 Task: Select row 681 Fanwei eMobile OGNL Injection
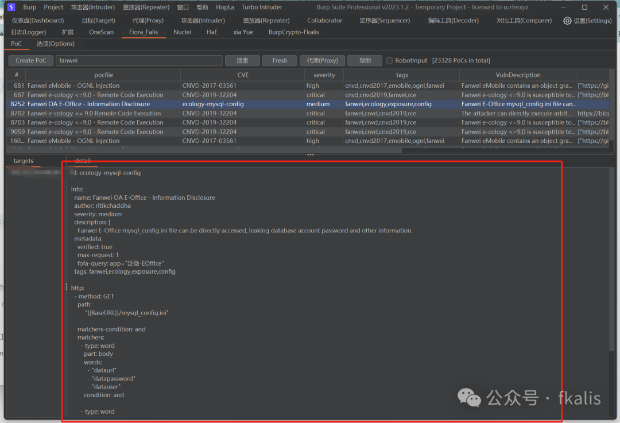tap(308, 86)
